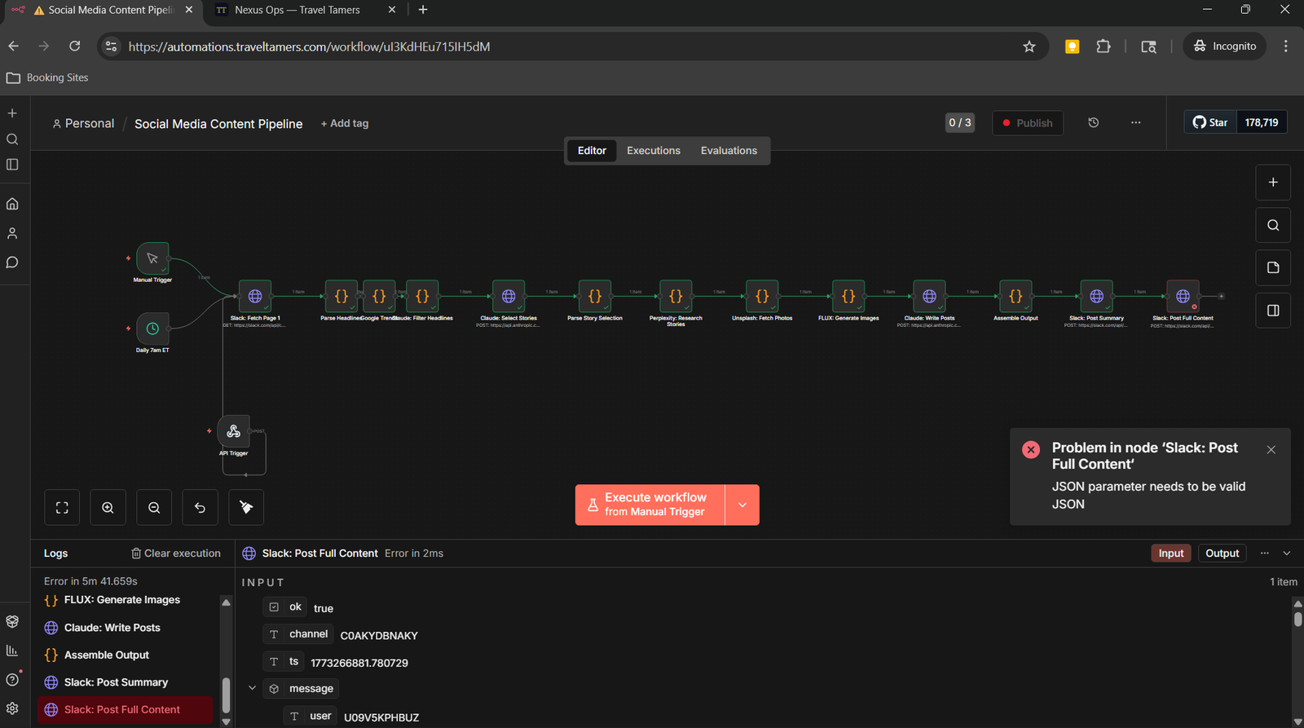Show the Input pane
This screenshot has height=728, width=1304.
point(1171,554)
